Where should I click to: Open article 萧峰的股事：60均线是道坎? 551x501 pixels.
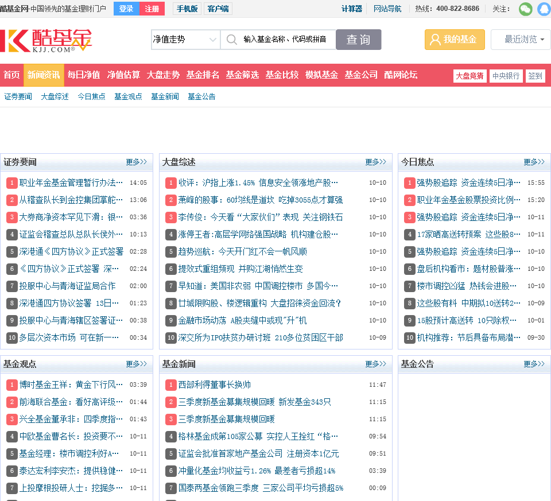(261, 200)
